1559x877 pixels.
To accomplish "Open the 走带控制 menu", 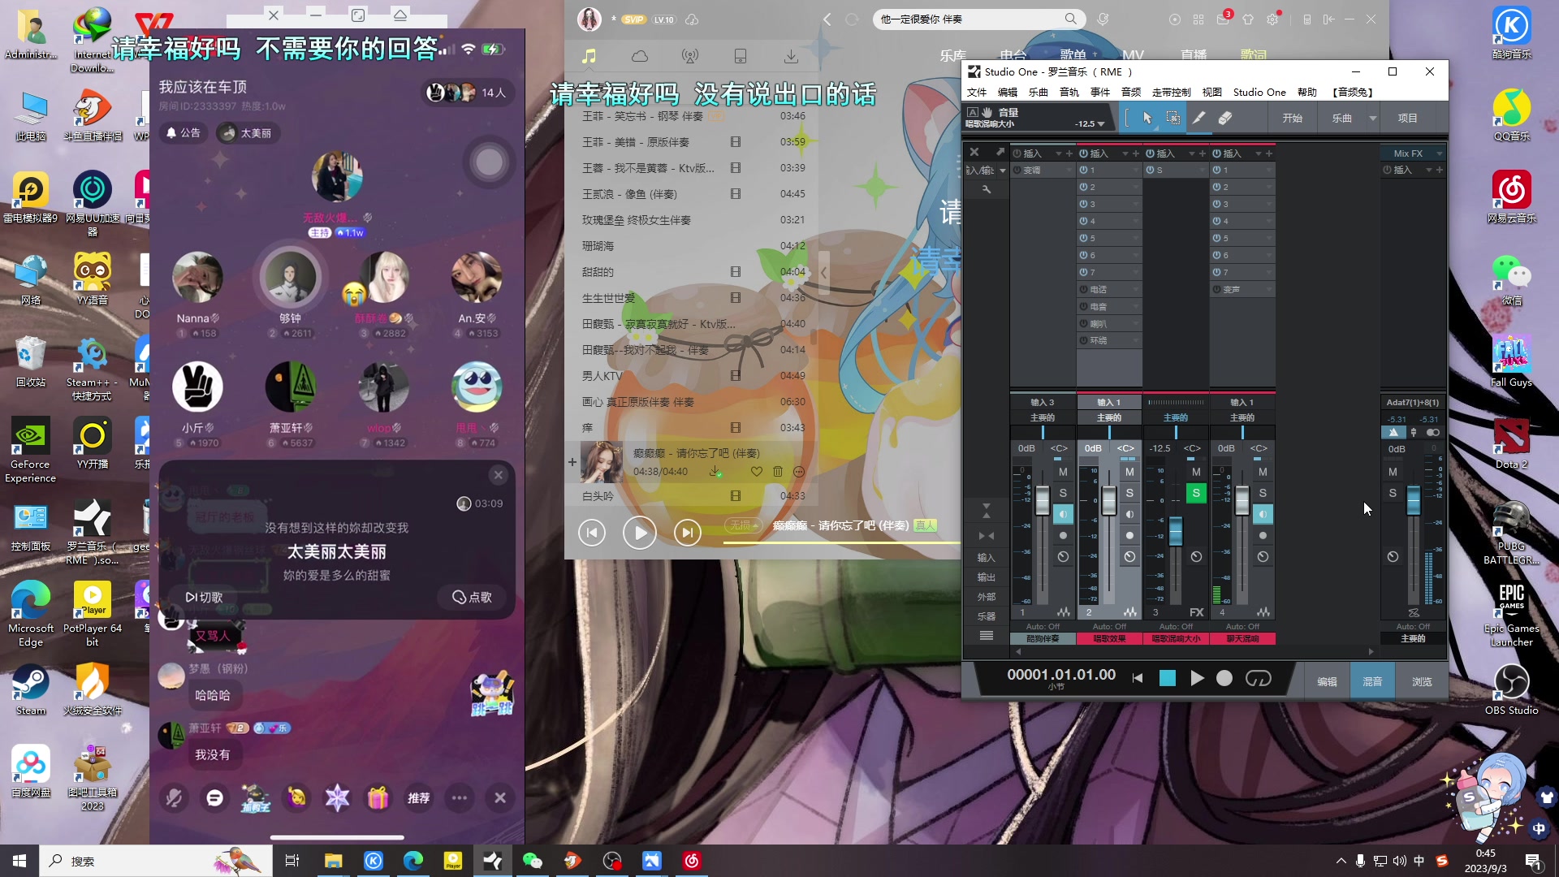I will click(x=1171, y=93).
